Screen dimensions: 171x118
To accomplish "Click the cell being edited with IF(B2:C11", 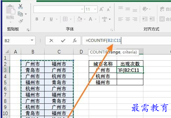I will click(x=130, y=70).
